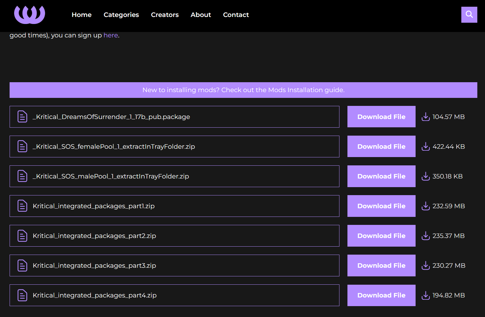
Task: Click document icon for integrated_packages_part4.zip
Action: (x=22, y=295)
